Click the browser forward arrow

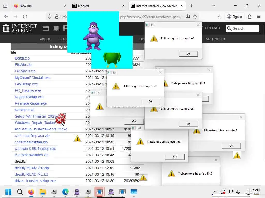point(16,16)
